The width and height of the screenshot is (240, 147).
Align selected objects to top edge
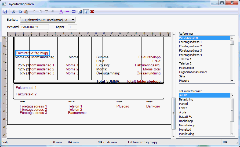[x=47, y=12]
